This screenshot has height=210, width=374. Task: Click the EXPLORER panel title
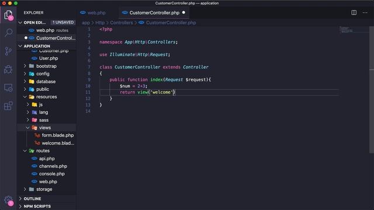[x=34, y=13]
